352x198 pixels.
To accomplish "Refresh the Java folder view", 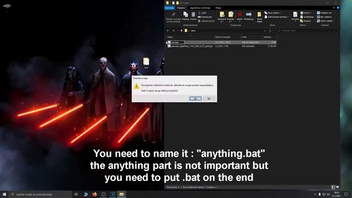I will pyautogui.click(x=270, y=31).
